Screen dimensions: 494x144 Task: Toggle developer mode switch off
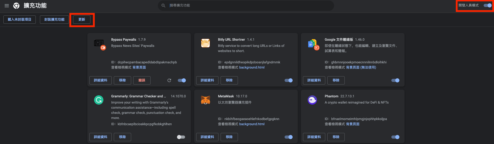coord(488,5)
